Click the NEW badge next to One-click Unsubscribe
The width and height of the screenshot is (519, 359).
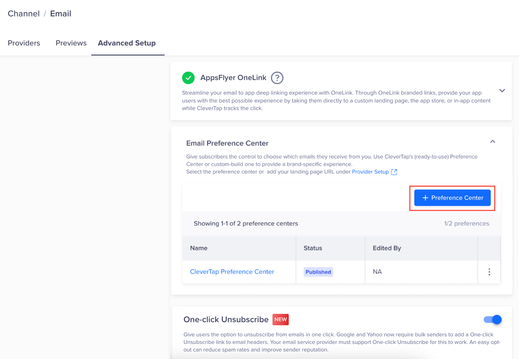coord(280,320)
